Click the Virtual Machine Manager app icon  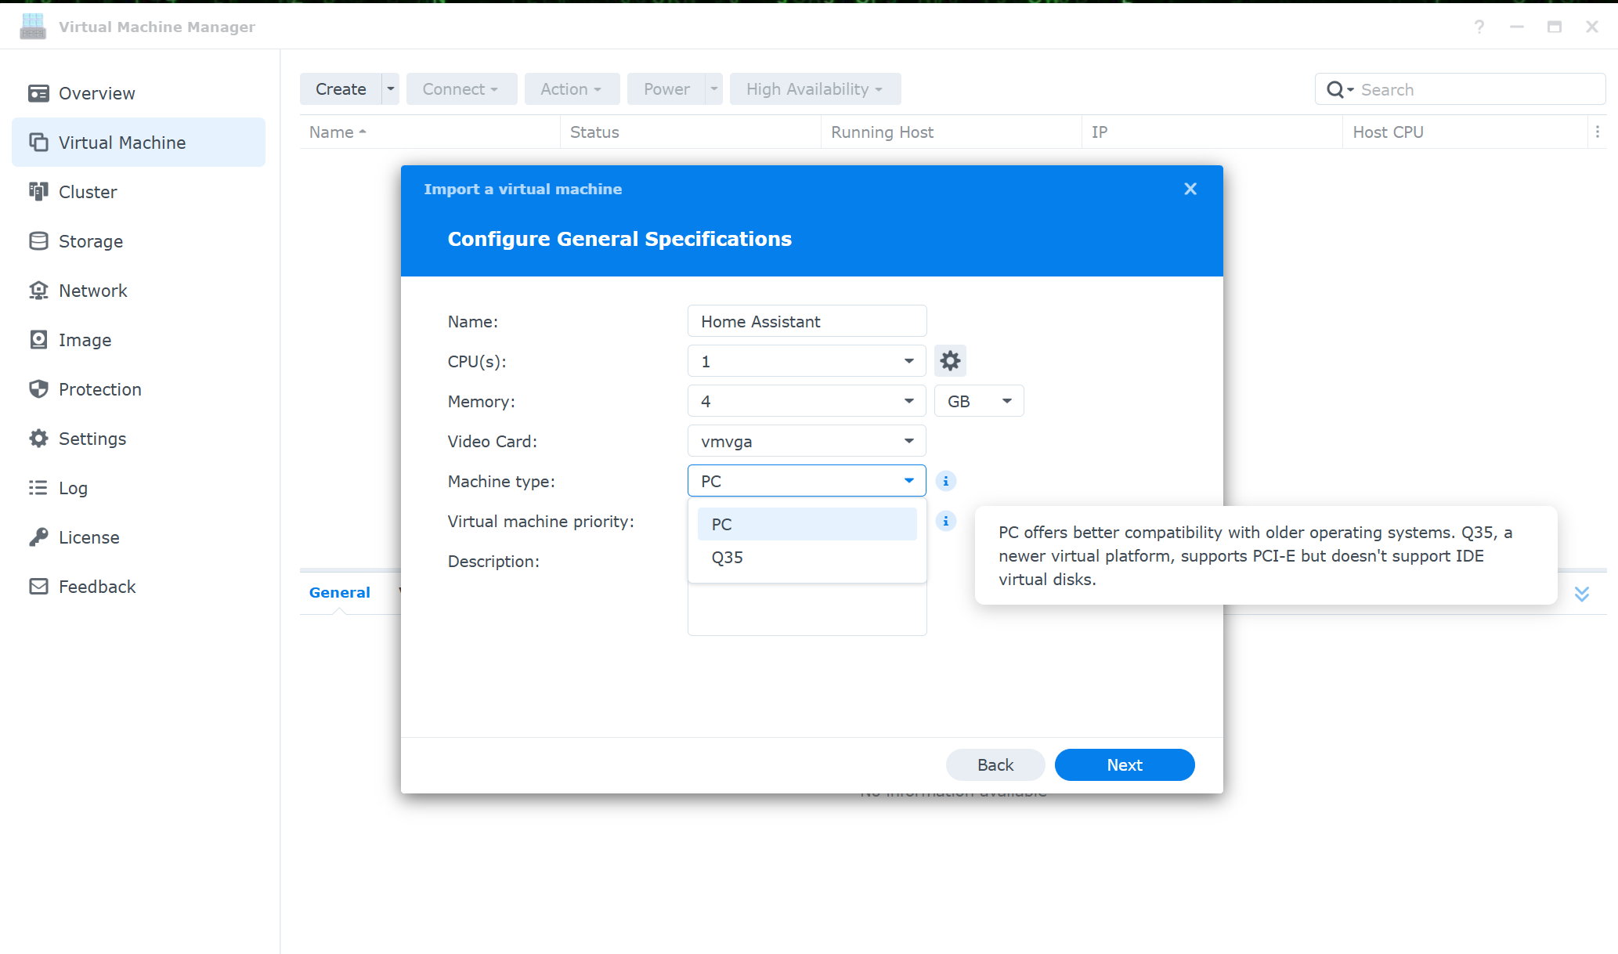[33, 27]
